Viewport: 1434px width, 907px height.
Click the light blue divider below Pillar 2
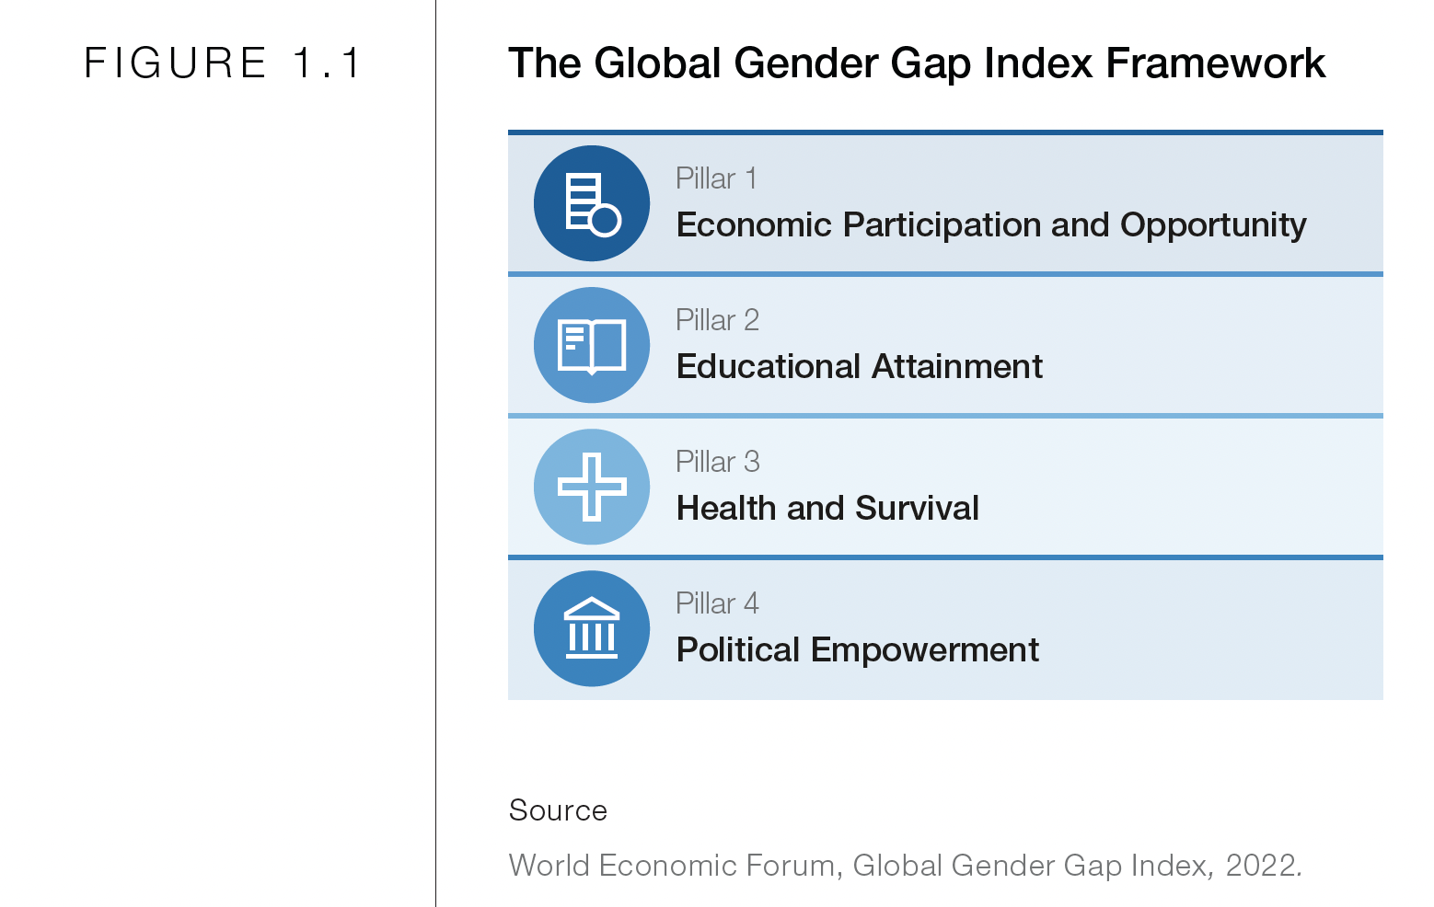945,416
